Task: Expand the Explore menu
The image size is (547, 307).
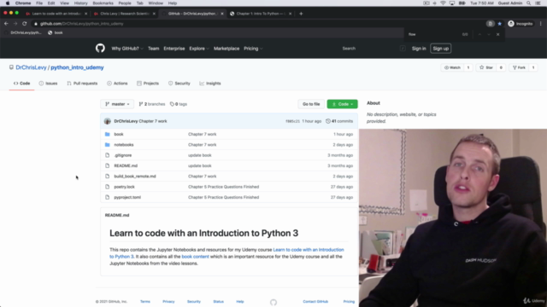Action: pos(199,49)
